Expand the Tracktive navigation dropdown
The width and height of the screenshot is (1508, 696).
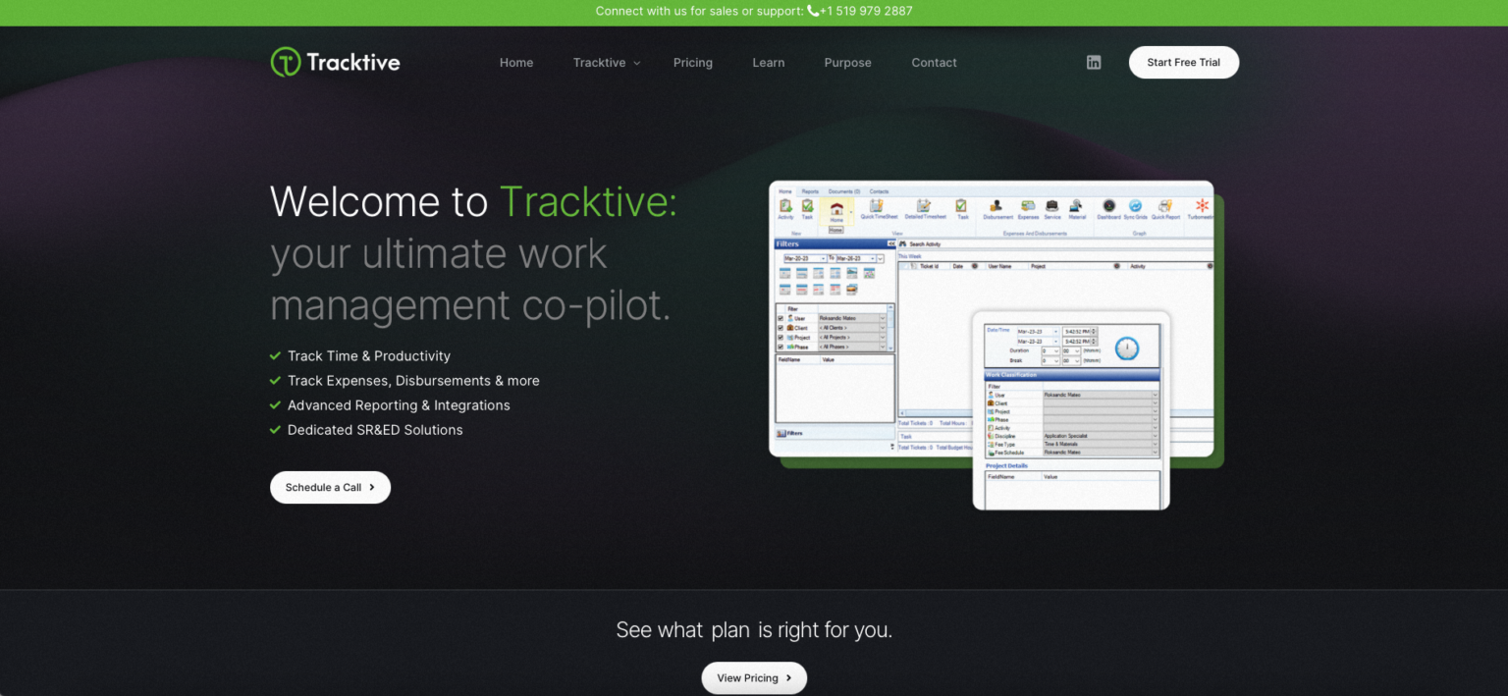tap(606, 62)
